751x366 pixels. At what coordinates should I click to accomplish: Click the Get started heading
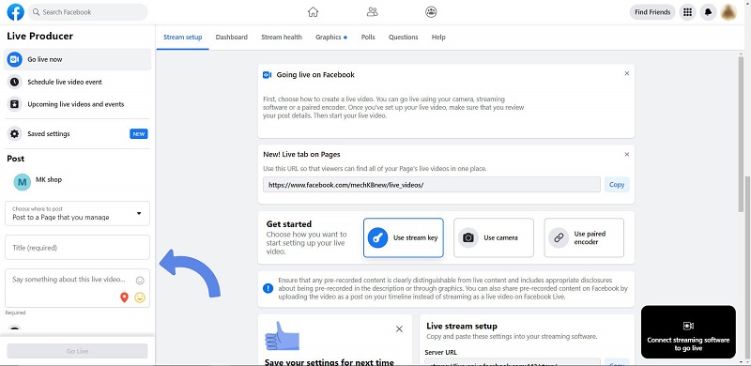click(x=289, y=223)
